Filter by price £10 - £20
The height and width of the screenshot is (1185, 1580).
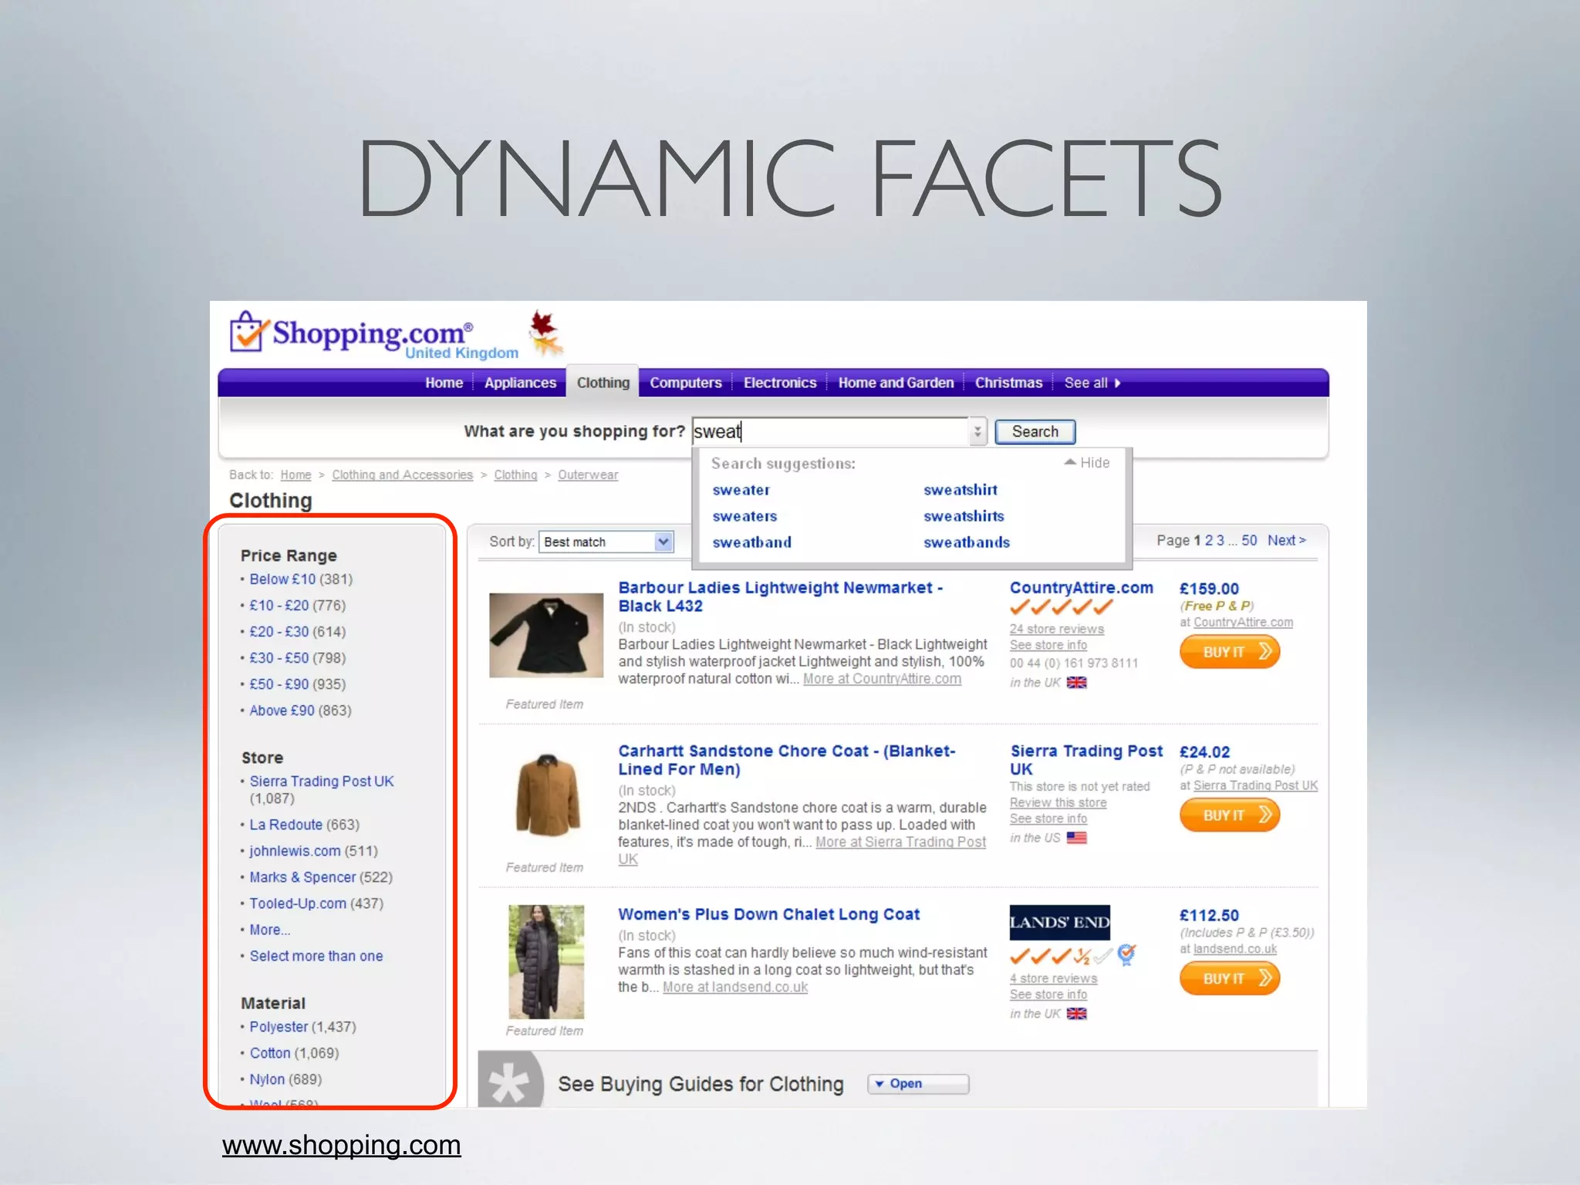tap(279, 606)
